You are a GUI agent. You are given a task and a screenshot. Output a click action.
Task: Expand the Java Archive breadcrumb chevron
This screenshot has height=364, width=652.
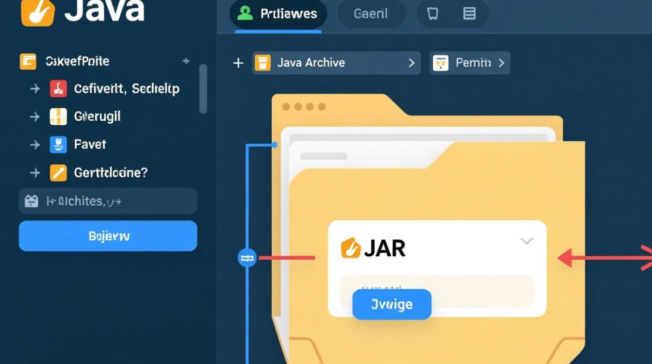[411, 63]
